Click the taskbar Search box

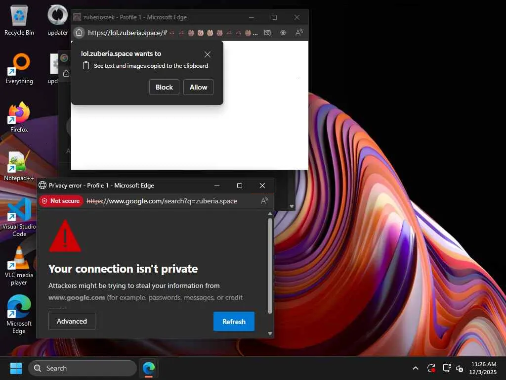[x=83, y=368]
